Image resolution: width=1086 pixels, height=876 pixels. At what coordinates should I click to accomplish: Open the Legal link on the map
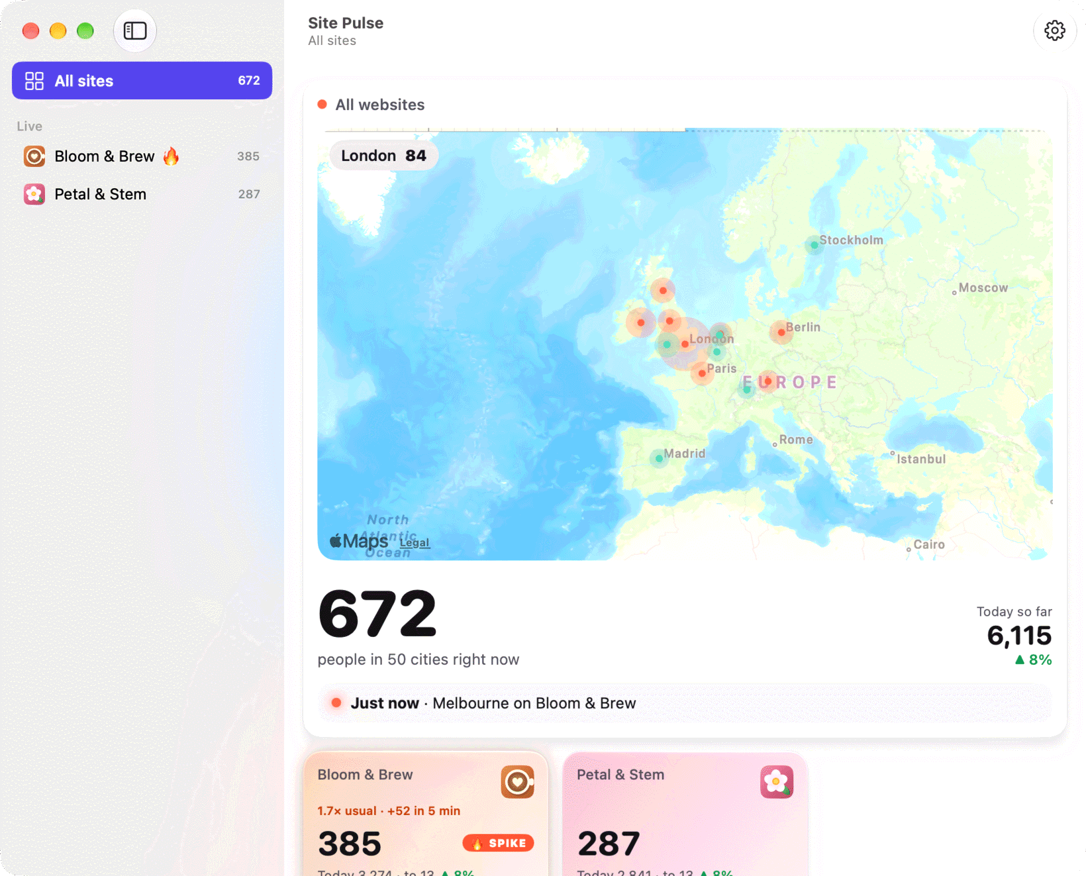[x=415, y=543]
